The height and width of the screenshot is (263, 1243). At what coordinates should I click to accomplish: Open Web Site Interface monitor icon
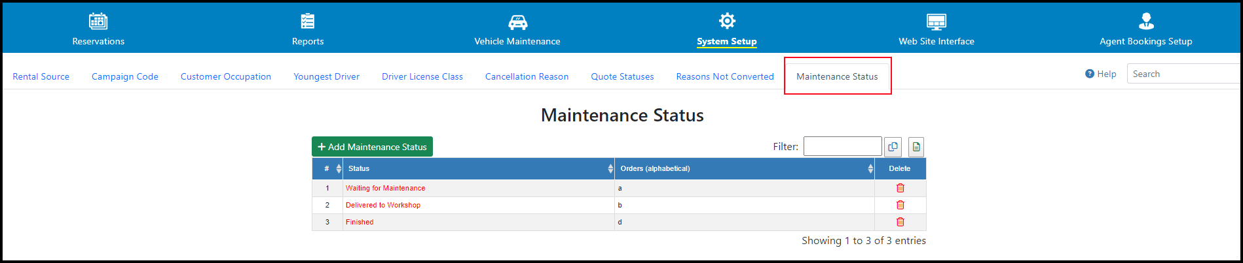tap(937, 22)
